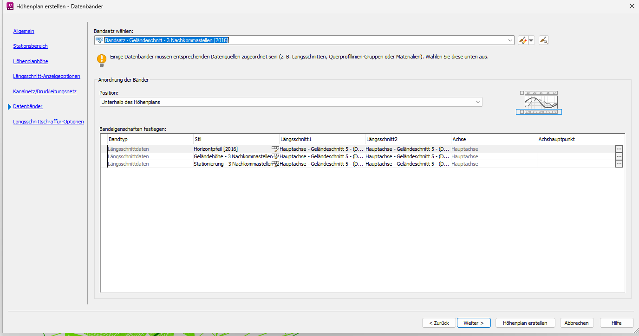Click the Hilfe button
The width and height of the screenshot is (639, 336).
[617, 323]
